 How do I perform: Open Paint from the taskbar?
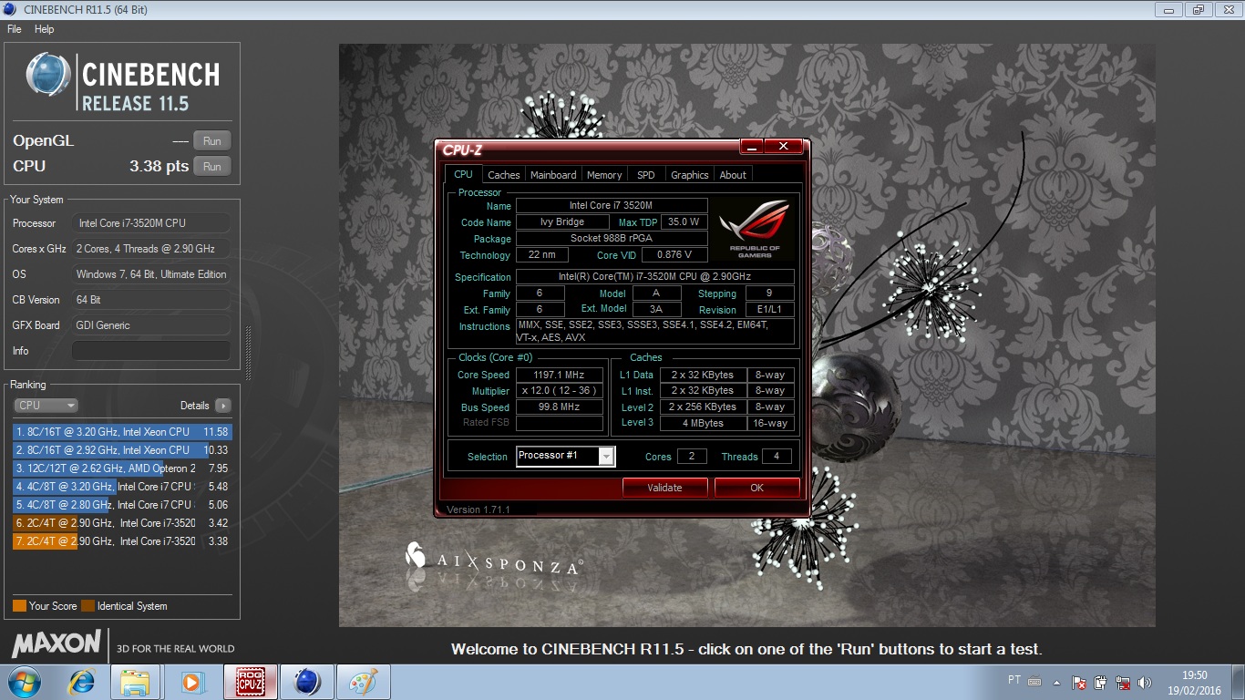point(363,682)
